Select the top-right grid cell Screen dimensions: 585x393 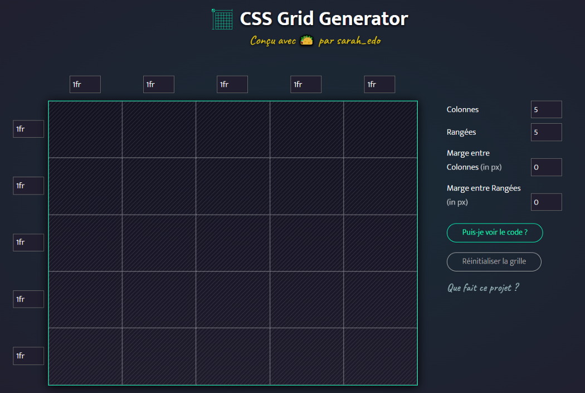(380, 129)
